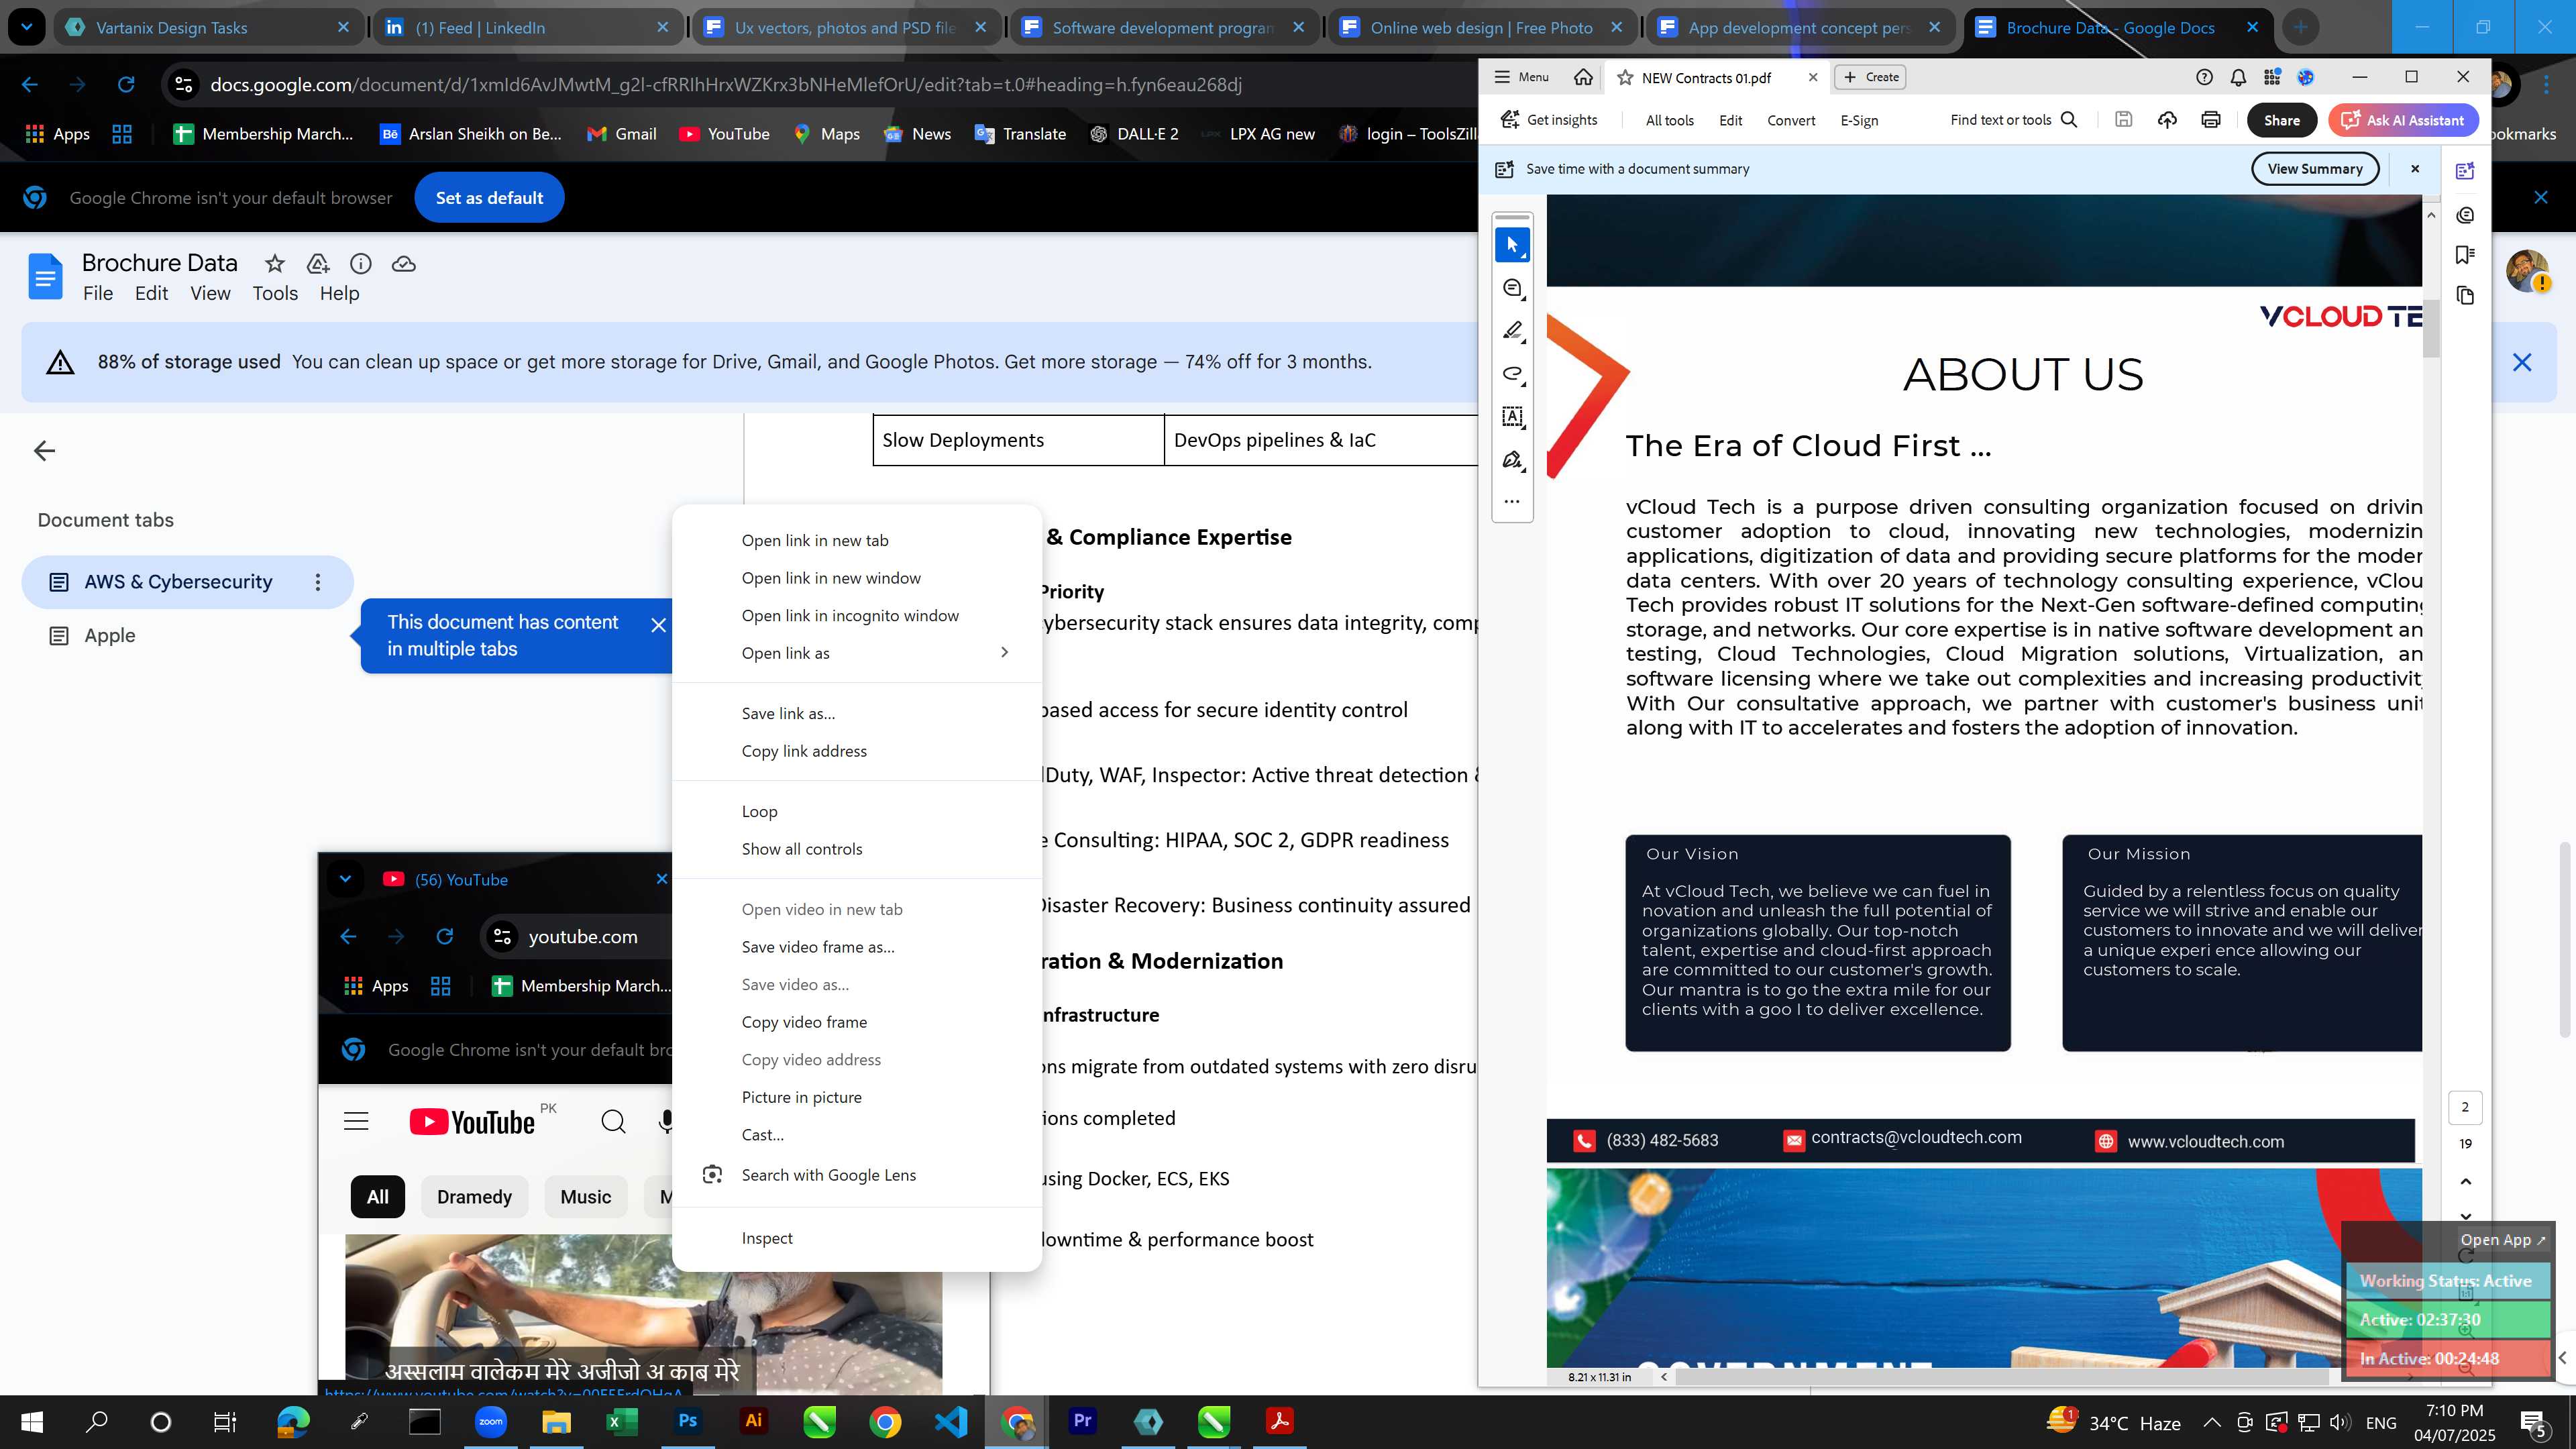The height and width of the screenshot is (1449, 2576).
Task: Select the fill and sign tool in Acrobat
Action: 1512,460
